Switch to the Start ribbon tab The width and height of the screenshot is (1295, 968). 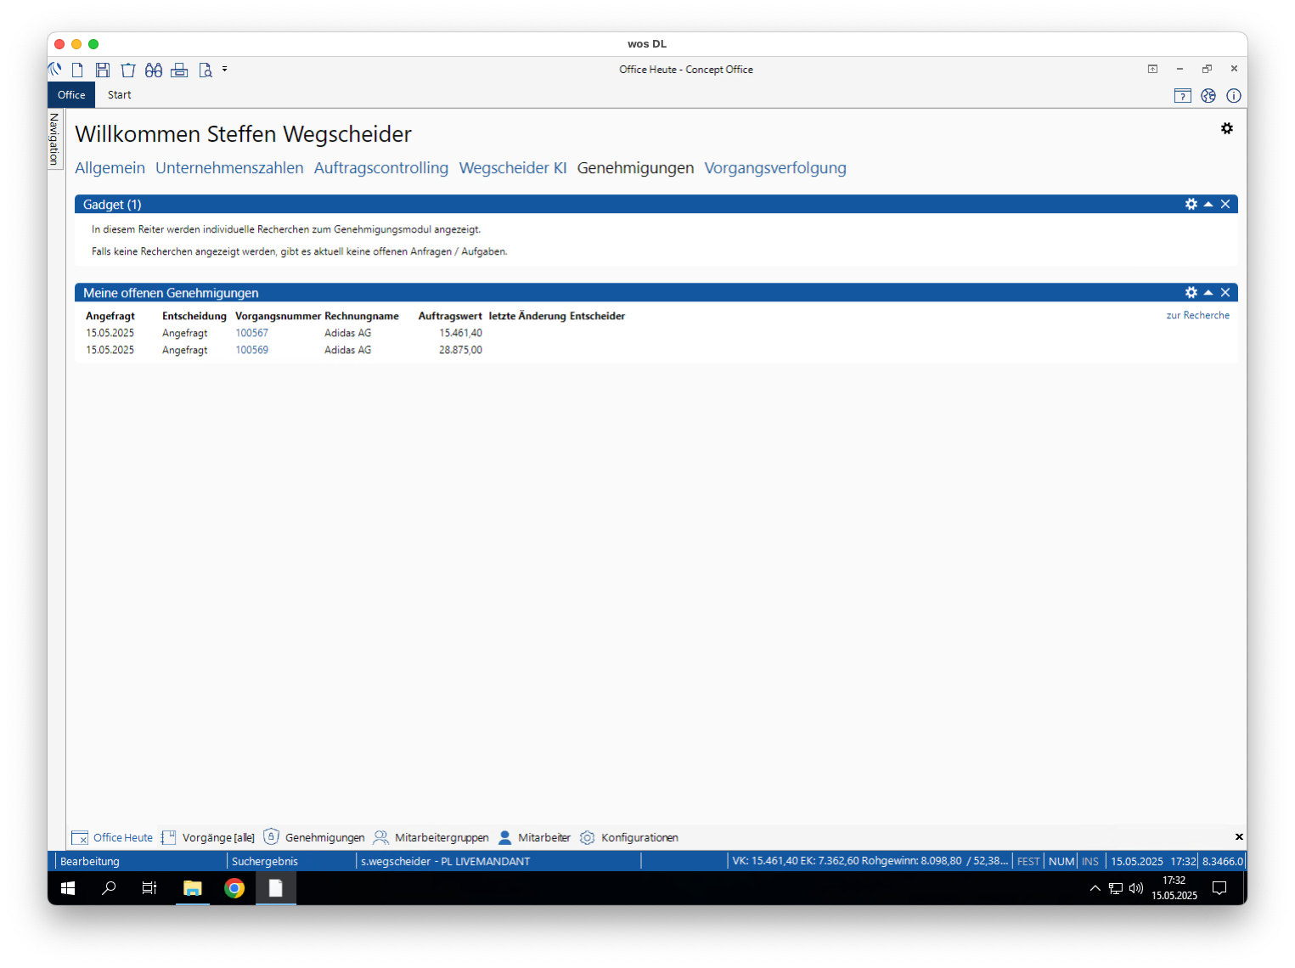click(120, 95)
